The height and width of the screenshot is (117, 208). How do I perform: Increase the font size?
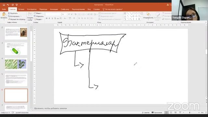point(69,14)
